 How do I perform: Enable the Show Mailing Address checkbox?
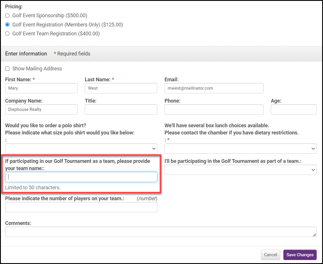coord(7,69)
